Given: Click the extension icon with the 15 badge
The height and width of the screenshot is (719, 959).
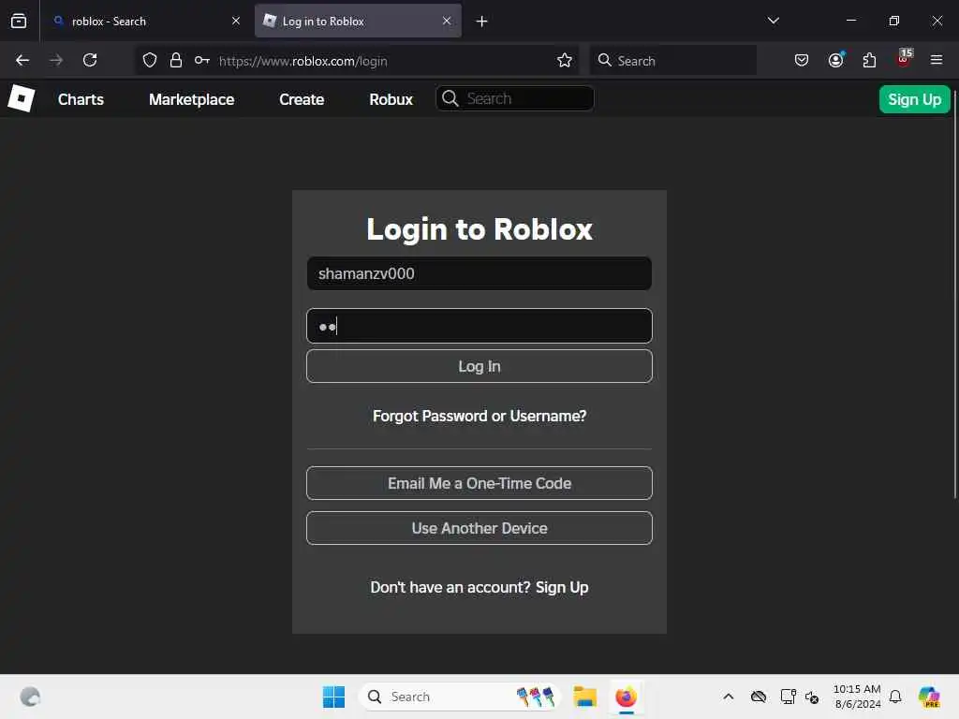Looking at the screenshot, I should pyautogui.click(x=904, y=59).
